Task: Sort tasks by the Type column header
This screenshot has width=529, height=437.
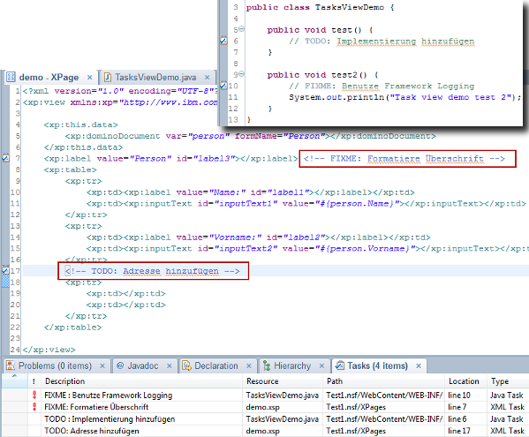Action: tap(508, 381)
